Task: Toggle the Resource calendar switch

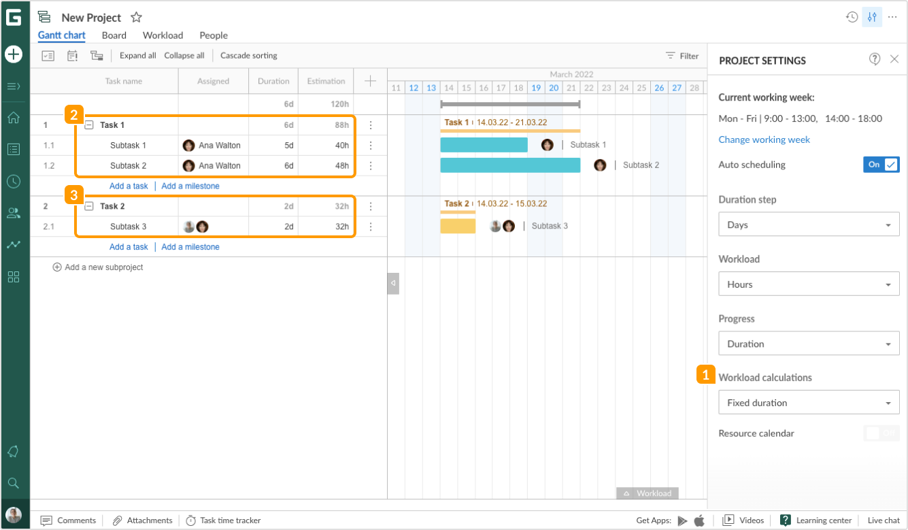Action: click(x=881, y=433)
